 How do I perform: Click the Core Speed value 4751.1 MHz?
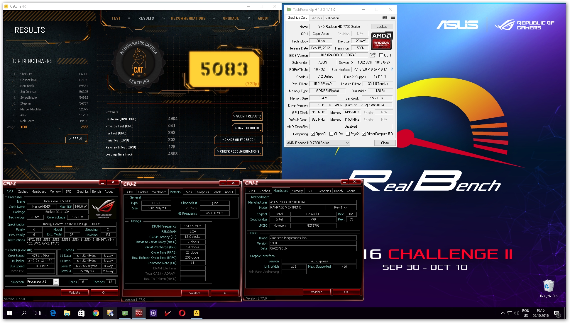tap(40, 256)
